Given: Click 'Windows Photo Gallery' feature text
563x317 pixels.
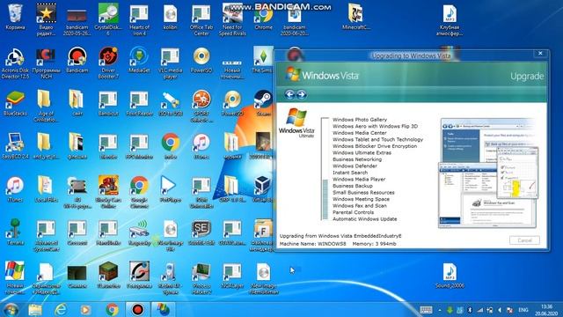Looking at the screenshot, I should tap(360, 120).
